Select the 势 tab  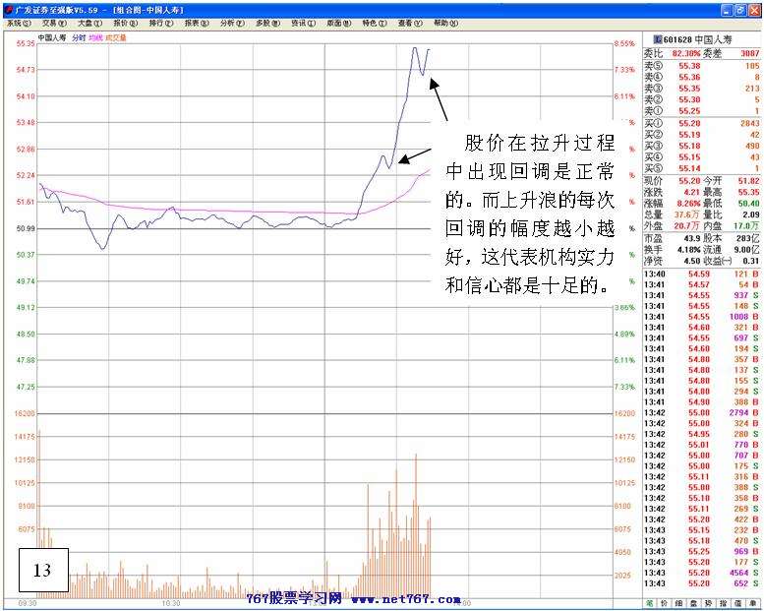point(708,602)
